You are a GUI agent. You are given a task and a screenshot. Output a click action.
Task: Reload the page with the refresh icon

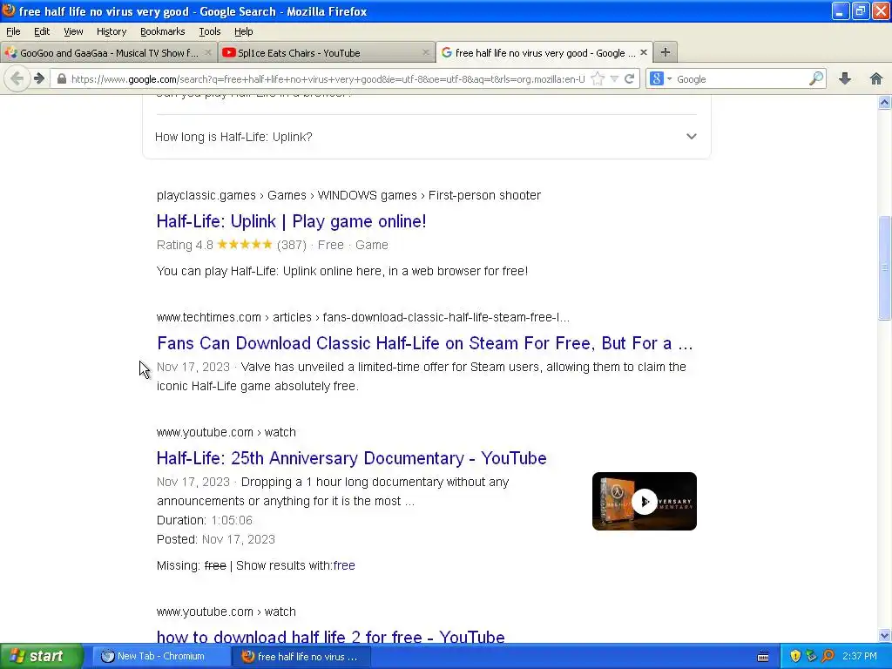[x=629, y=79]
